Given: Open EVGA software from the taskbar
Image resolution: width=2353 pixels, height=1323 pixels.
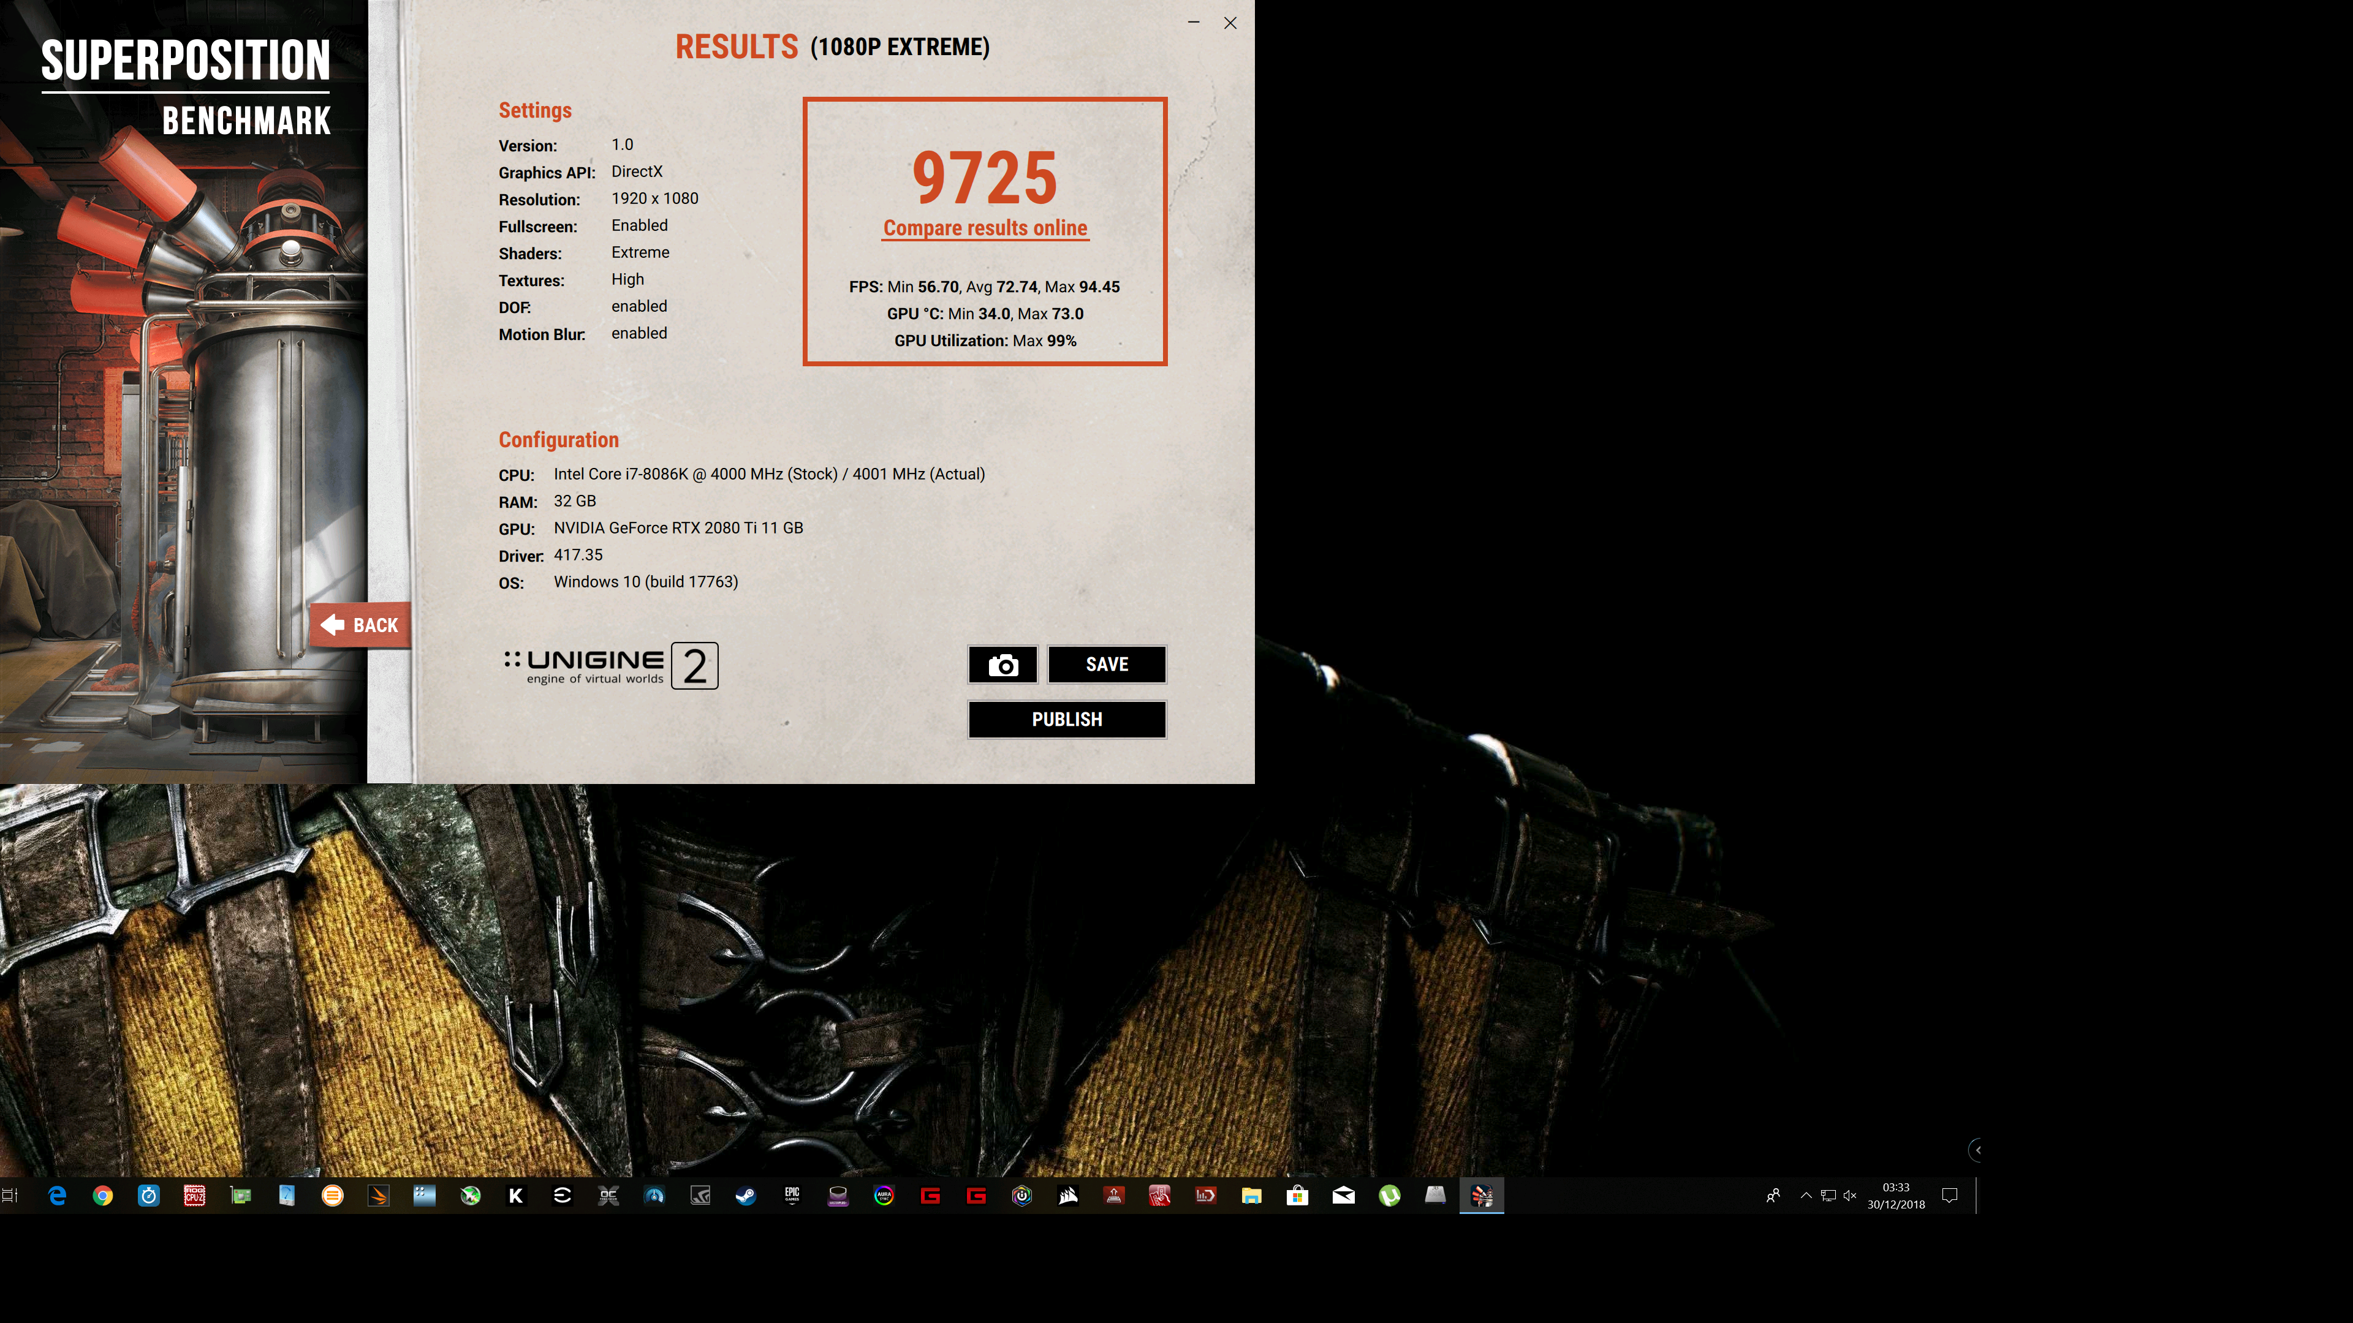Looking at the screenshot, I should coord(562,1196).
